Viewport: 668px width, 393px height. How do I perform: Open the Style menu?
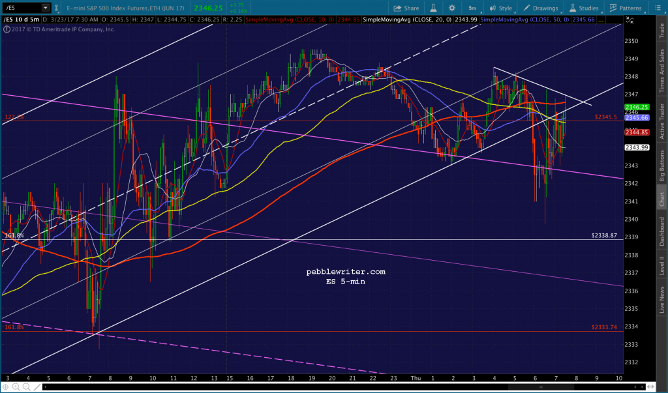501,8
